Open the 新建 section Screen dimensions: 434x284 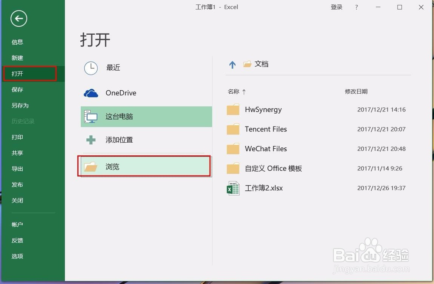17,58
